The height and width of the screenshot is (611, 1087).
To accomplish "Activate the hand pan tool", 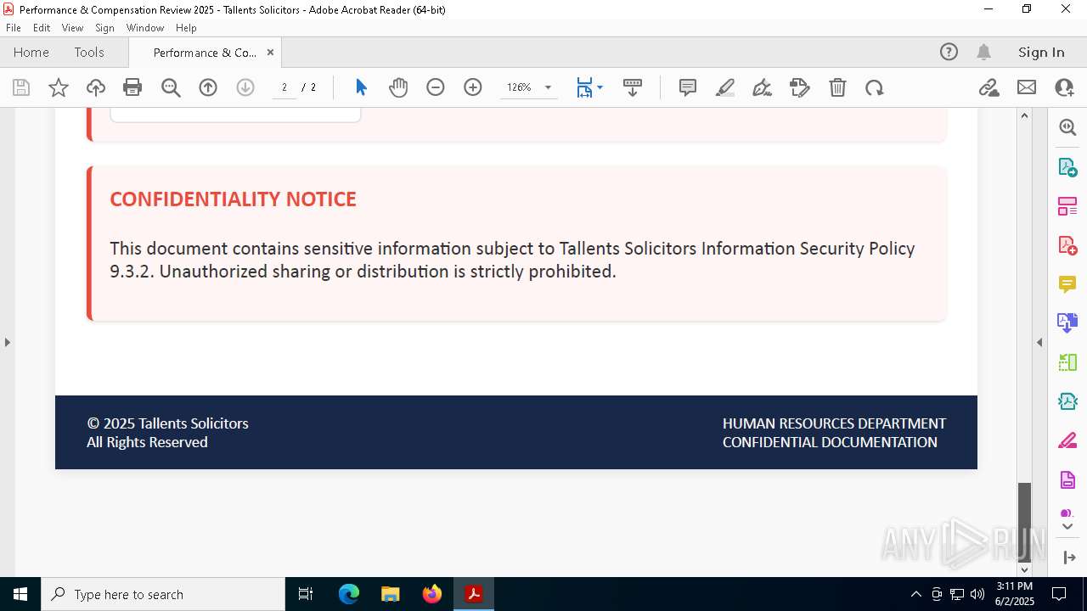I will pyautogui.click(x=398, y=87).
